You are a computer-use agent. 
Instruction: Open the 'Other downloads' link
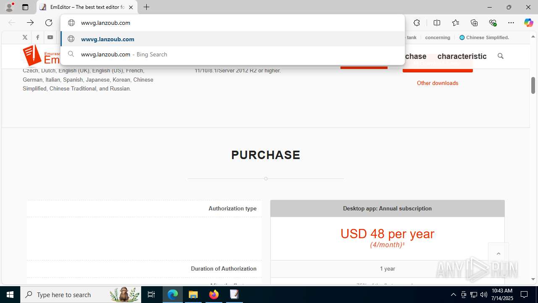pyautogui.click(x=438, y=83)
